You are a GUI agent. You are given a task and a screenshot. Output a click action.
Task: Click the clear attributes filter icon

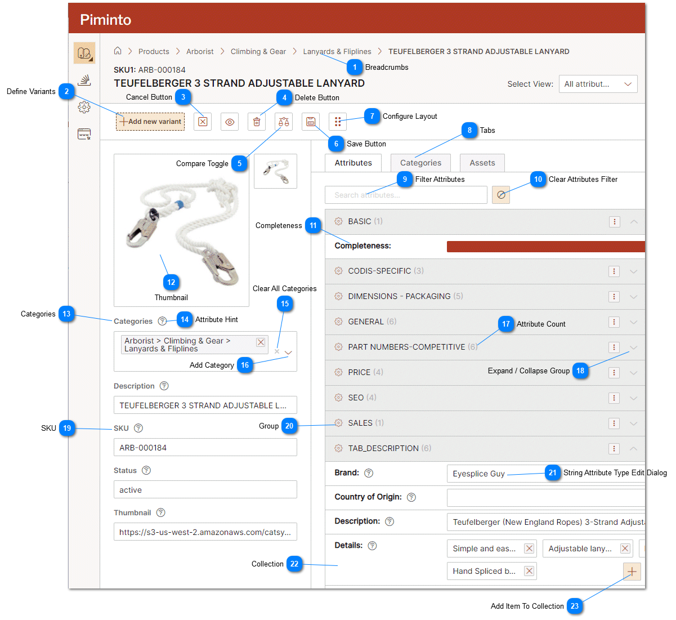[x=501, y=195]
